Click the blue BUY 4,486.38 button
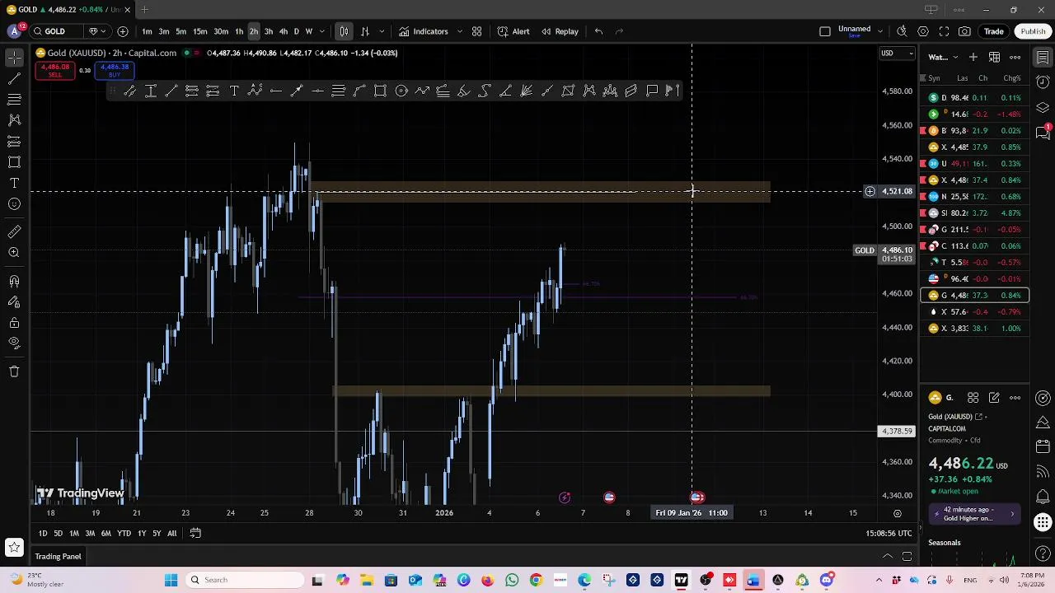This screenshot has width=1055, height=593. coord(114,71)
